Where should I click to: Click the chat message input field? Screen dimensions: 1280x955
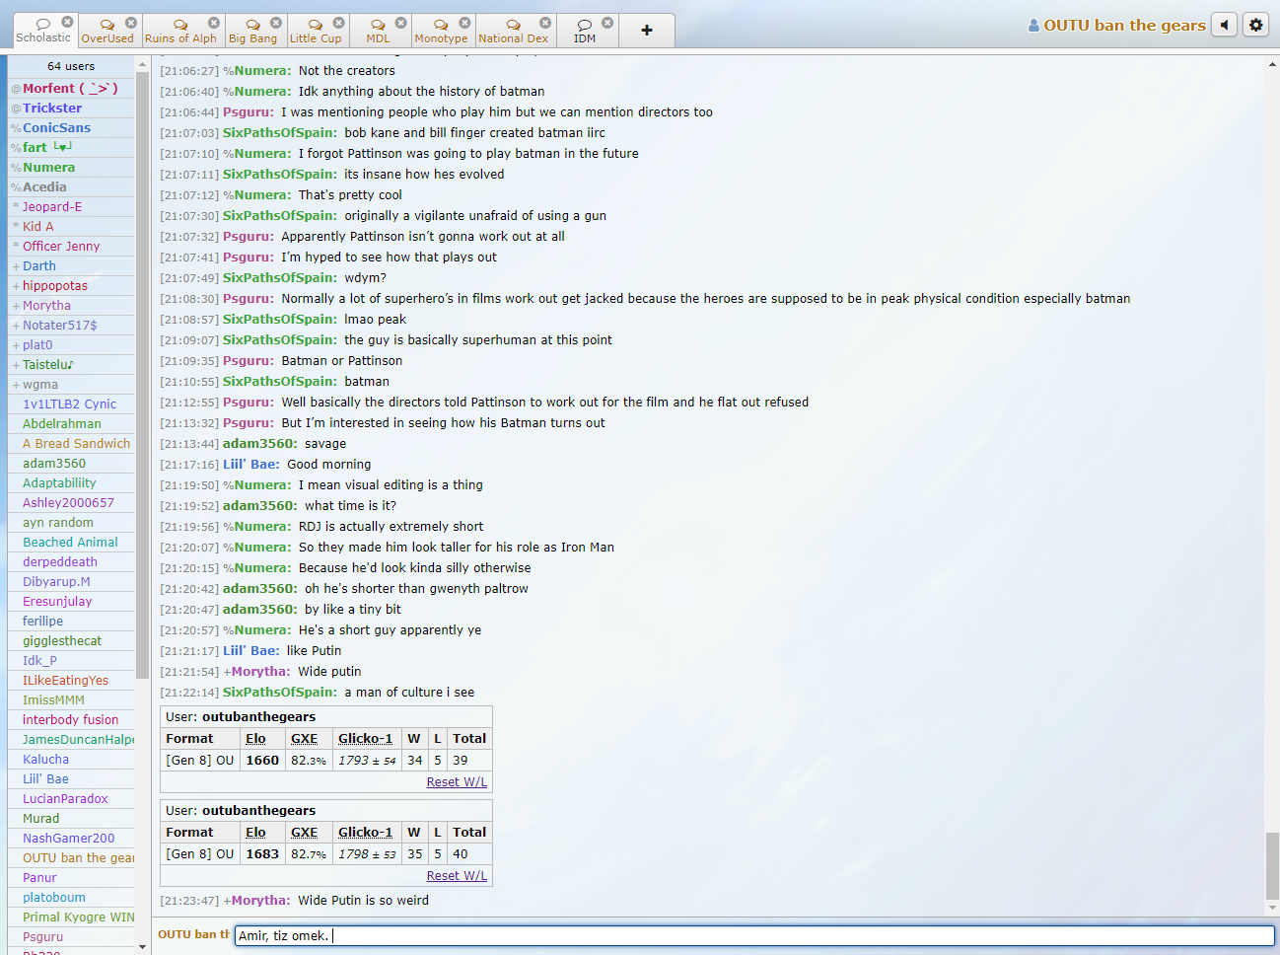tap(754, 935)
